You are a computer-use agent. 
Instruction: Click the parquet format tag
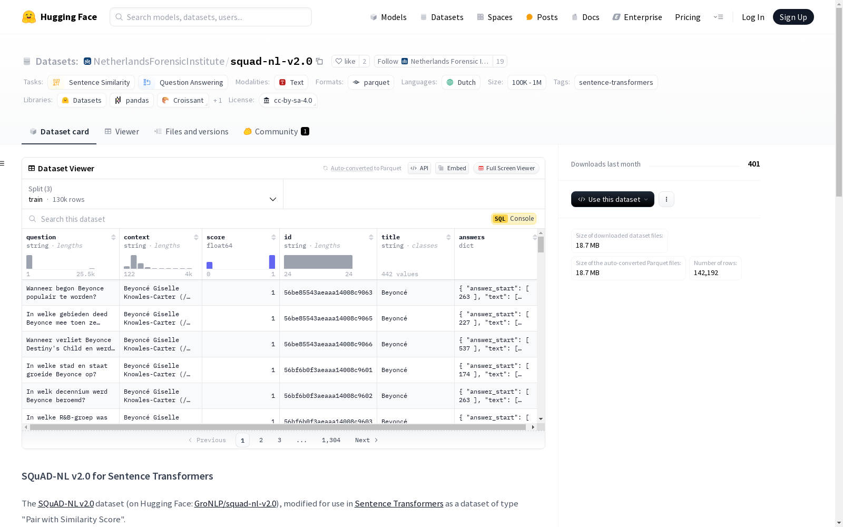[x=371, y=82]
